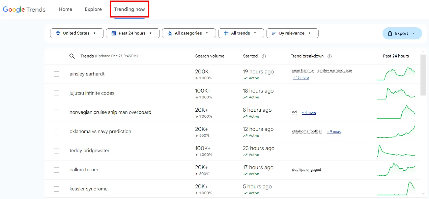Click the kessler syndrome trend name
The image size is (429, 199).
[88, 189]
